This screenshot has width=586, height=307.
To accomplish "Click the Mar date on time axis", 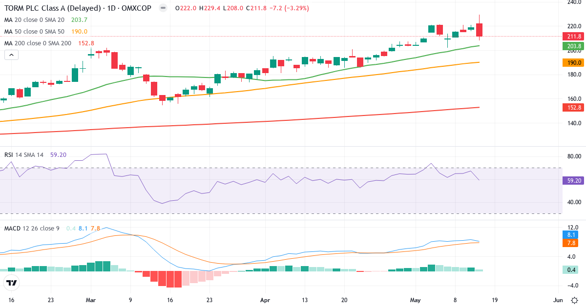I will [91, 300].
